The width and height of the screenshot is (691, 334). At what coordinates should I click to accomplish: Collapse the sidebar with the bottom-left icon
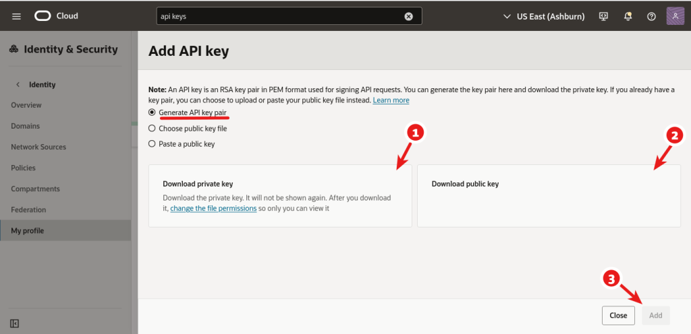click(15, 323)
